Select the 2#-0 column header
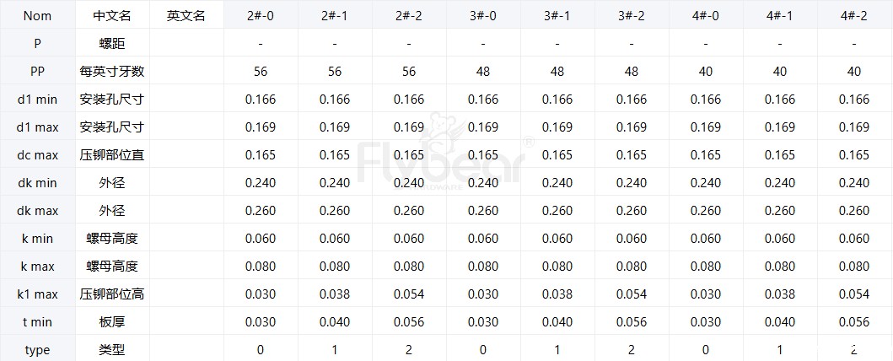The height and width of the screenshot is (361, 893). click(261, 16)
